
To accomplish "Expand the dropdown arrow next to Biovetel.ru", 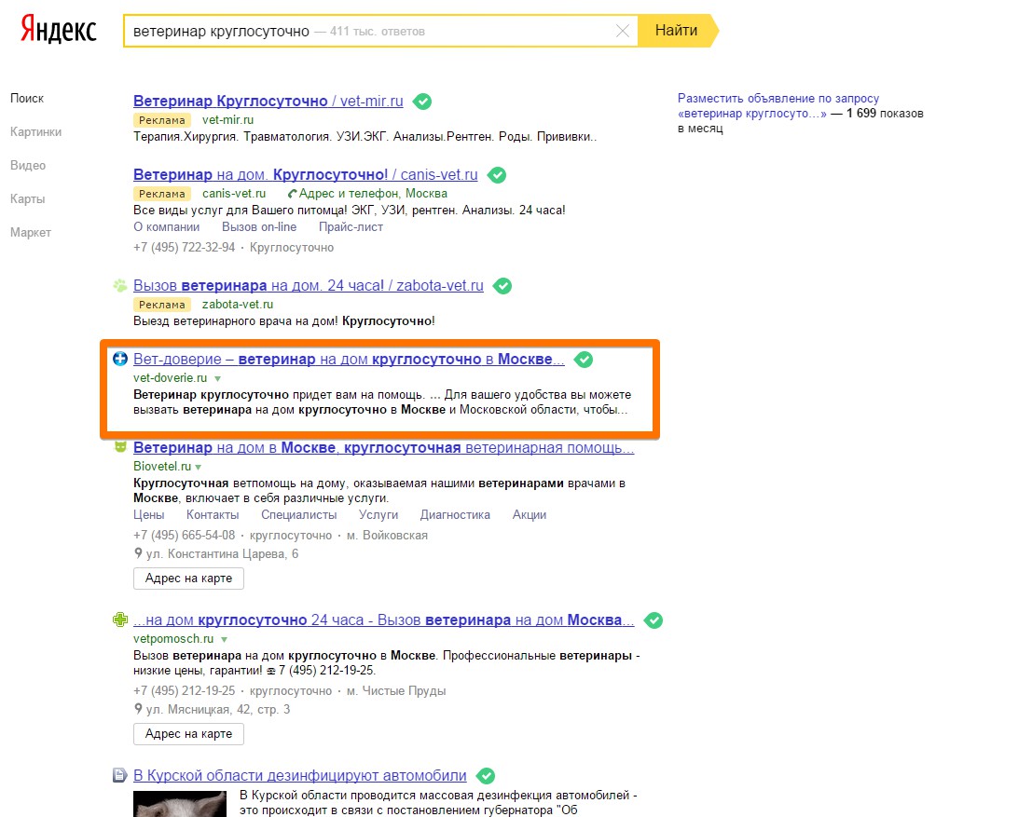I will click(198, 467).
